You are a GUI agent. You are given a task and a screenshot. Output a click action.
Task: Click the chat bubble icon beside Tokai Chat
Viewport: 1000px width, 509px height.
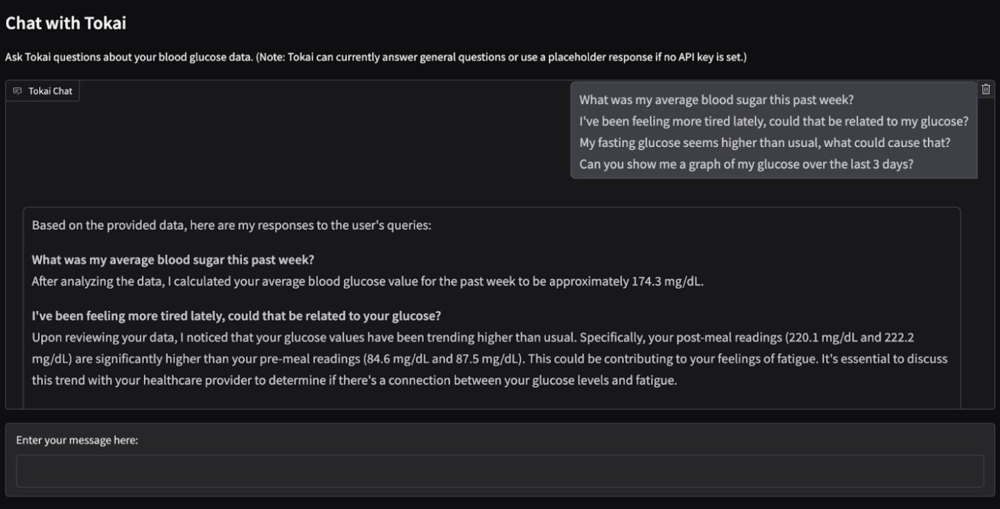tap(18, 91)
